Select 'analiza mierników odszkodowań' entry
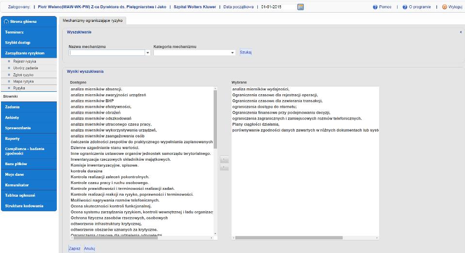This screenshot has height=253, width=465. (101, 118)
